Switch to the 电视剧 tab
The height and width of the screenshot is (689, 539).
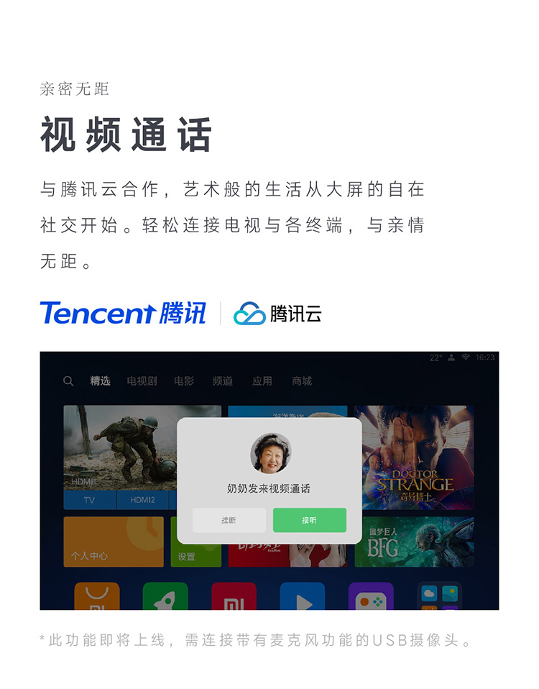142,381
